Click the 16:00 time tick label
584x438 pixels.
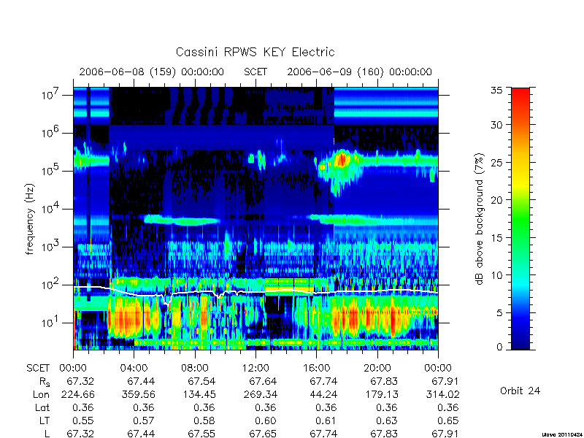point(316,369)
